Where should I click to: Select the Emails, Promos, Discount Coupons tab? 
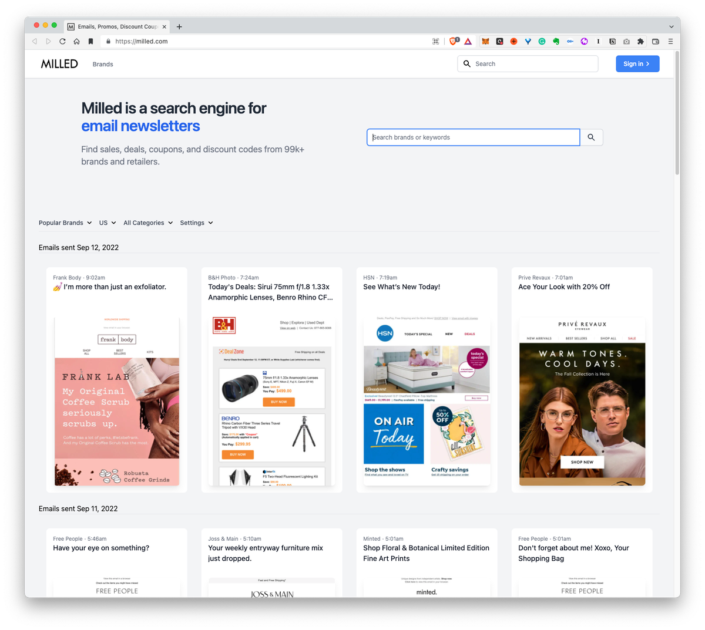[116, 26]
